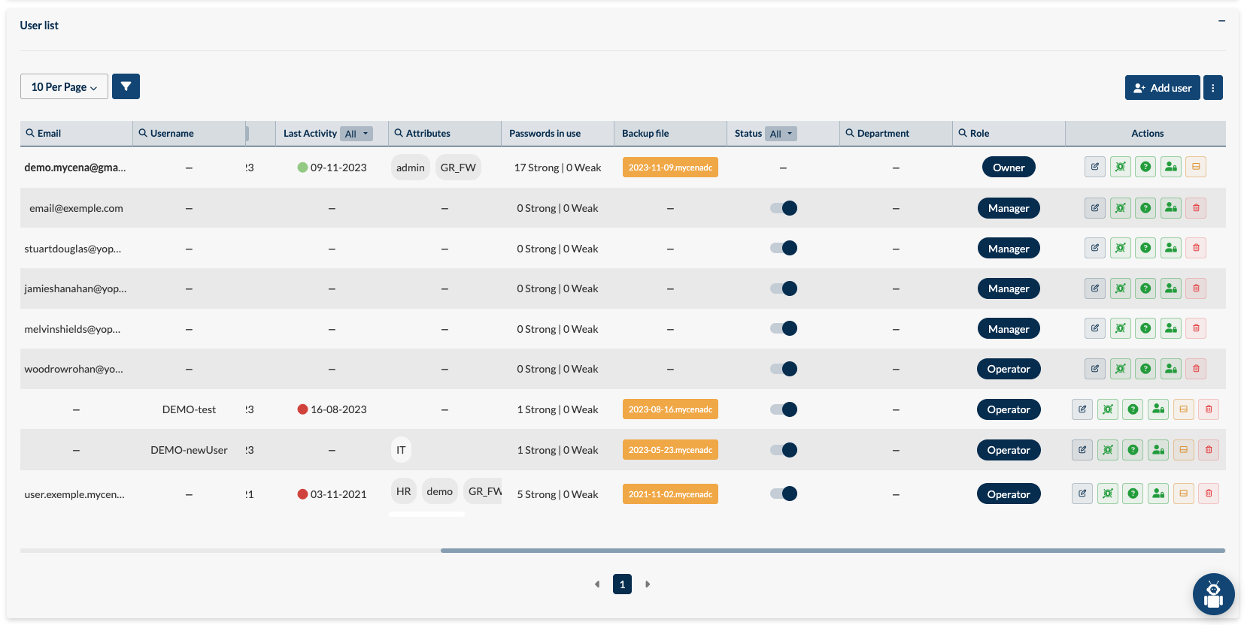Delete the stuartdouglas@yop... user
This screenshot has width=1247, height=625.
[1196, 248]
